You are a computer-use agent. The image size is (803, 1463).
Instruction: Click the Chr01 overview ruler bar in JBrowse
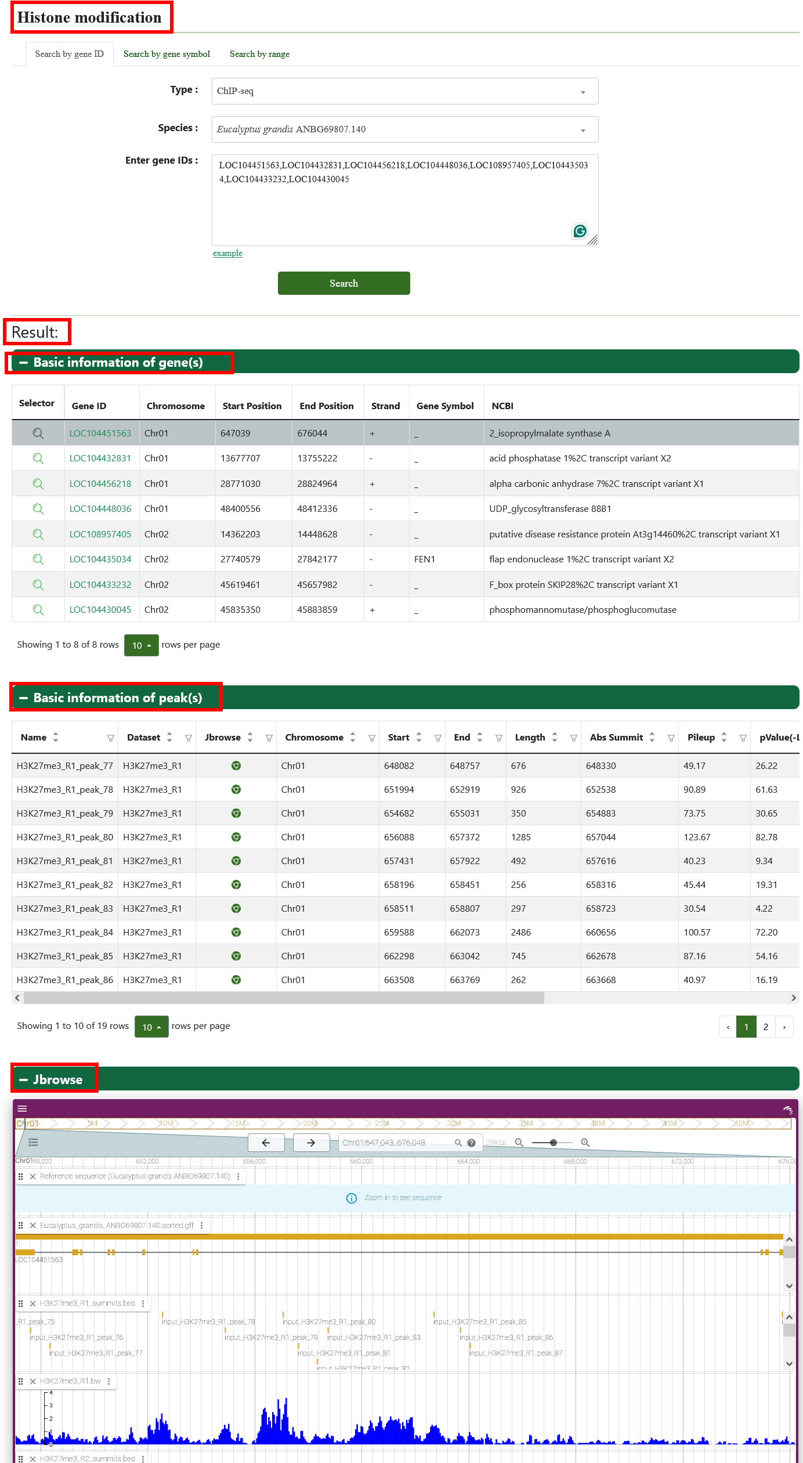403,1124
